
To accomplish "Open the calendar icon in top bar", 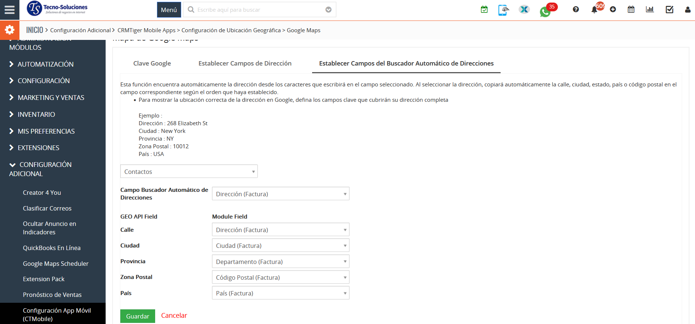I will 631,10.
